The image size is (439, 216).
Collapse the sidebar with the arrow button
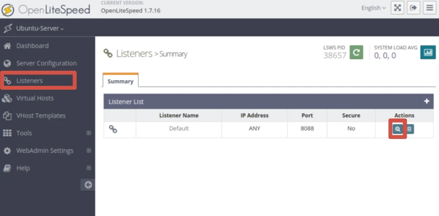point(88,185)
